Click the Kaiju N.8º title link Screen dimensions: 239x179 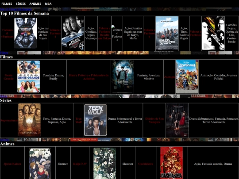click(x=80, y=164)
